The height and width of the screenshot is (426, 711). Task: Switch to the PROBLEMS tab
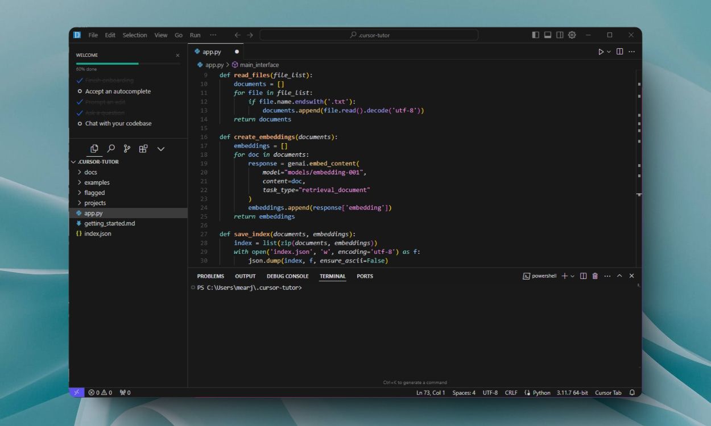[210, 276]
